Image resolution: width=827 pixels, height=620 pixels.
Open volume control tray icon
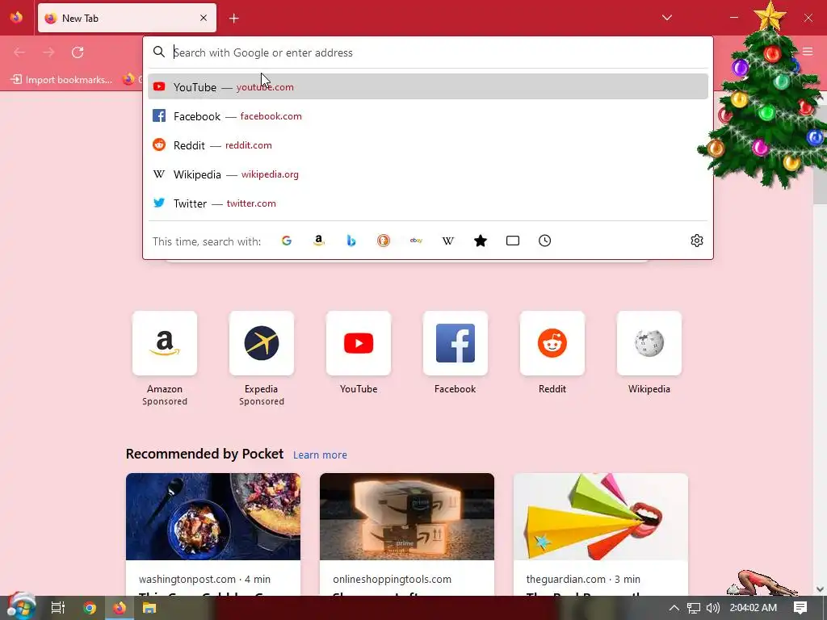point(713,608)
